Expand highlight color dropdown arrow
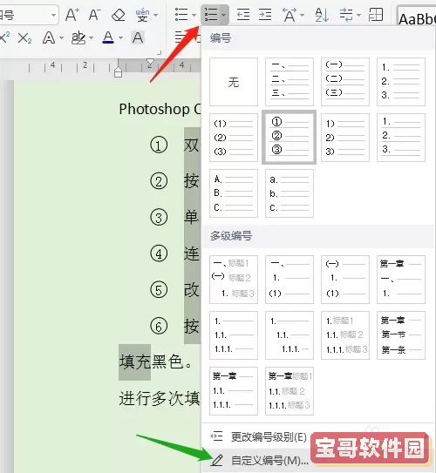Viewport: 436px width, 473px height. 92,38
